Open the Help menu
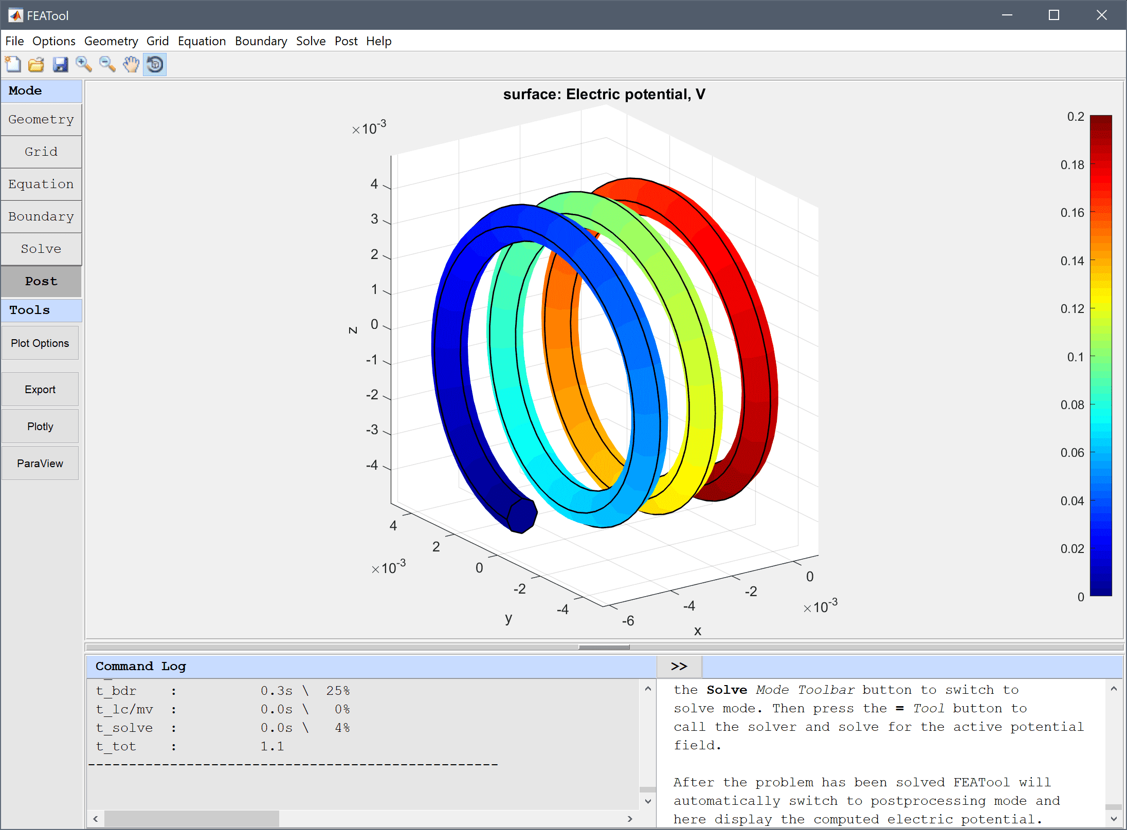This screenshot has width=1127, height=830. pos(378,41)
